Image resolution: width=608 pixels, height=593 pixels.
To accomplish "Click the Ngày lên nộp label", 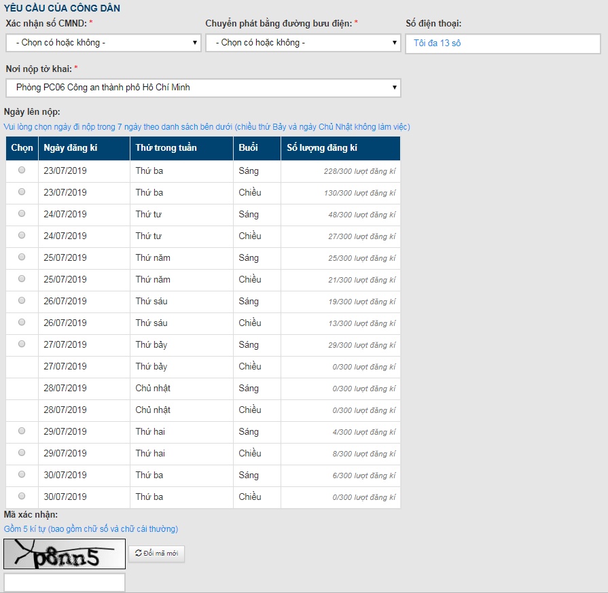I will pyautogui.click(x=32, y=112).
